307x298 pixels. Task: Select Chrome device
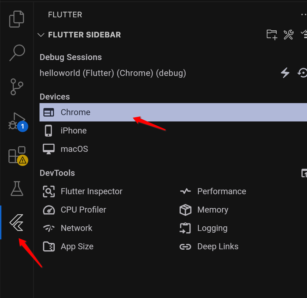(x=173, y=112)
